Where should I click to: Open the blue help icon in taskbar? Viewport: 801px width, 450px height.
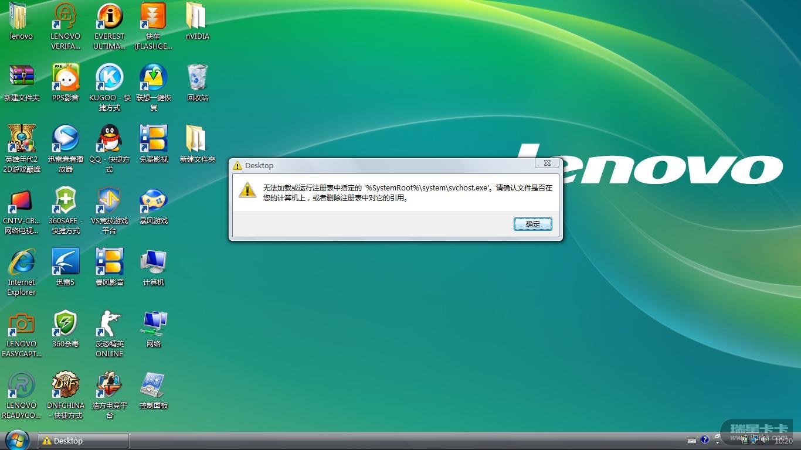705,439
